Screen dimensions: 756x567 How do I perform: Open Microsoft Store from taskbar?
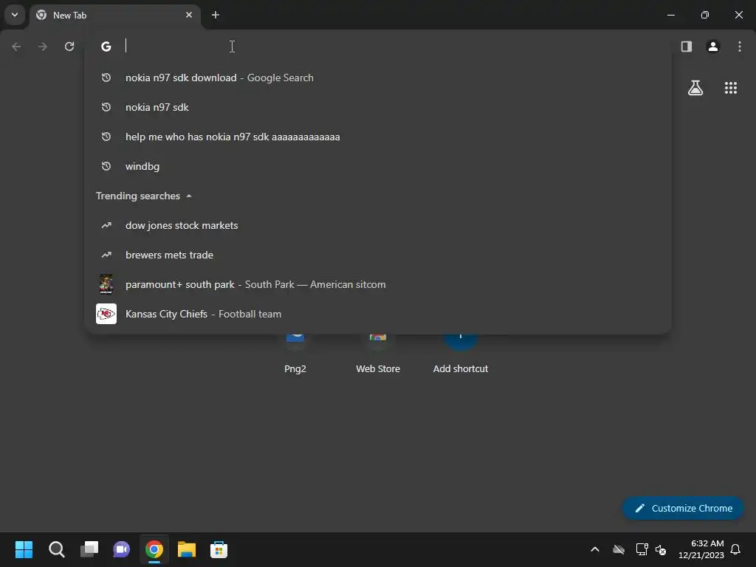point(219,549)
